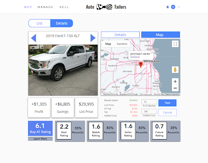The width and height of the screenshot is (208, 163).
Task: Click the 2019 Ford F-150 XLT title
Action: (x=63, y=36)
